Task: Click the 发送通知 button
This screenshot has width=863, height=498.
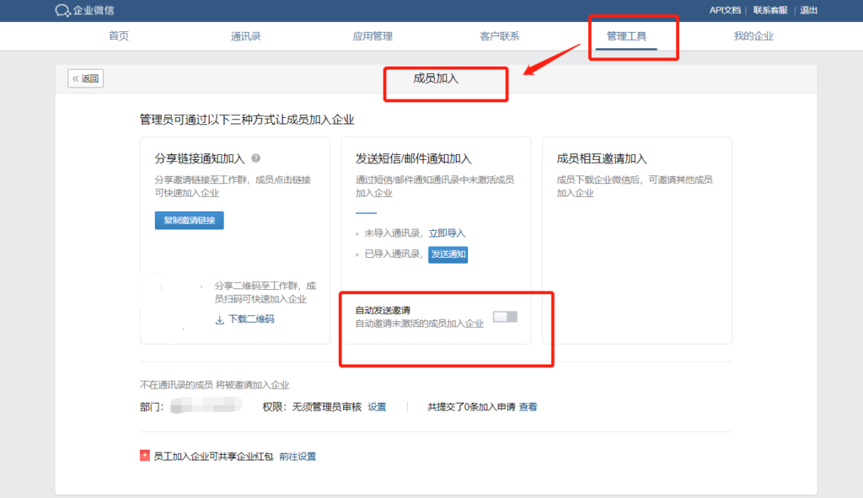Action: click(448, 254)
